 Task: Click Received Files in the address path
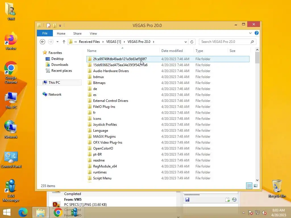tap(89, 42)
